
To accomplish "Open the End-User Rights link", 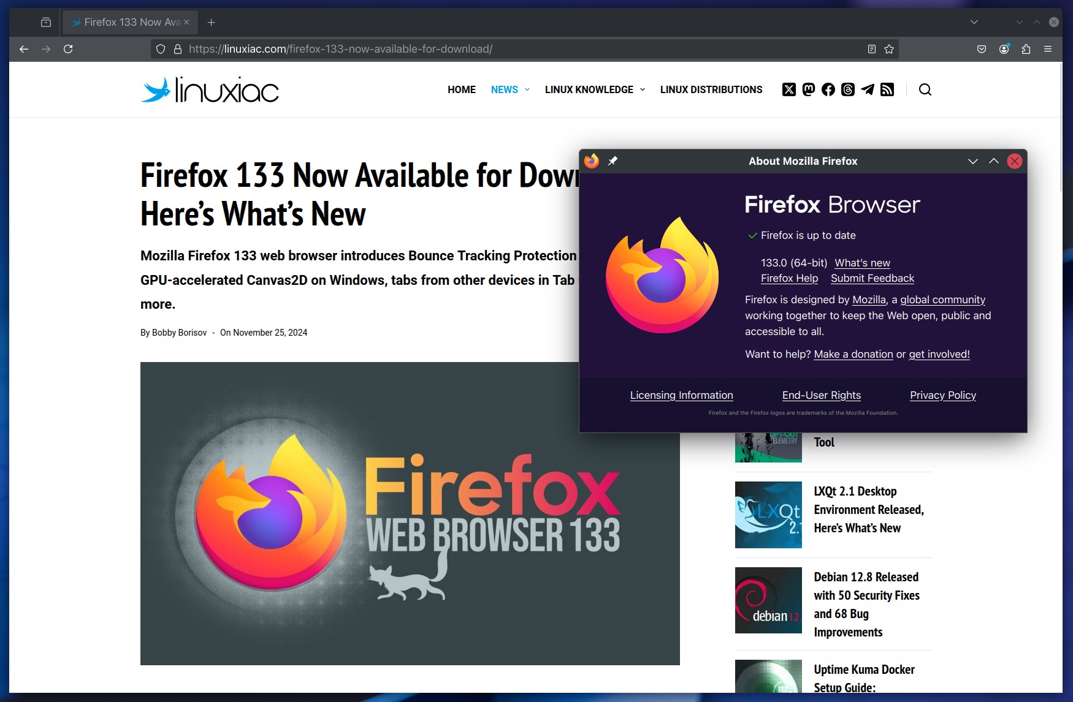I will point(821,395).
